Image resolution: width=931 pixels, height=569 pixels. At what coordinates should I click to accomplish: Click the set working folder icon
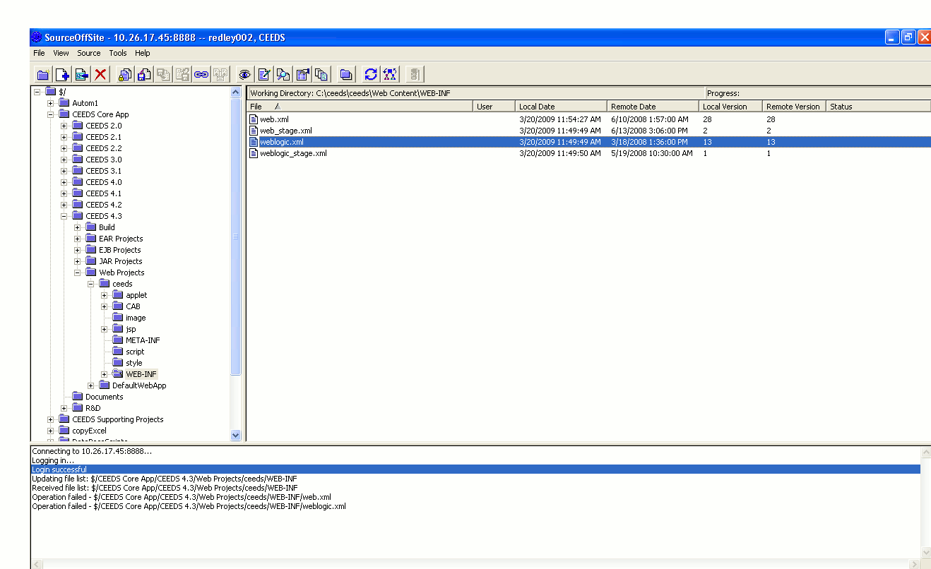click(x=346, y=74)
